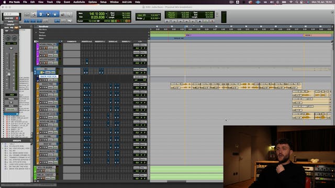Viewport: 335px width, 188px height.
Task: Open the Edit window view selector above the track list
Action: (36, 41)
